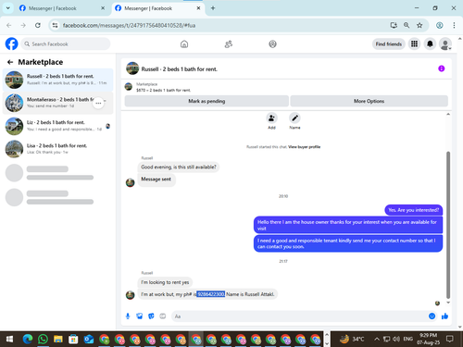463x347 pixels.
Task: Bookmark this page with the star icon
Action: [419, 25]
